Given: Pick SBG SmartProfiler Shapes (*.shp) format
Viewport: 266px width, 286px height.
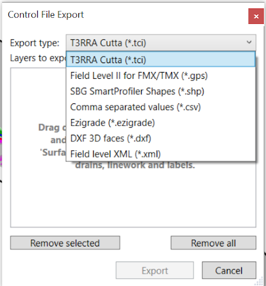Looking at the screenshot, I should pos(161,91).
